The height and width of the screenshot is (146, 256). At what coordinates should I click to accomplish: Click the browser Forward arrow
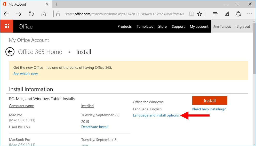coord(19,14)
